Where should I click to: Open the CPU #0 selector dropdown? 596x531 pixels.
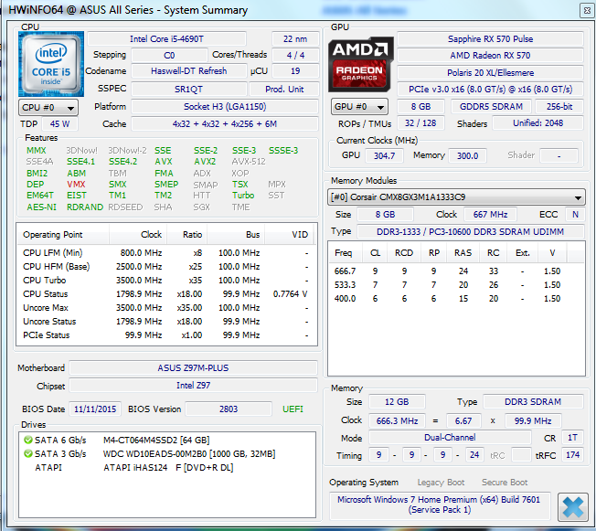coord(48,108)
